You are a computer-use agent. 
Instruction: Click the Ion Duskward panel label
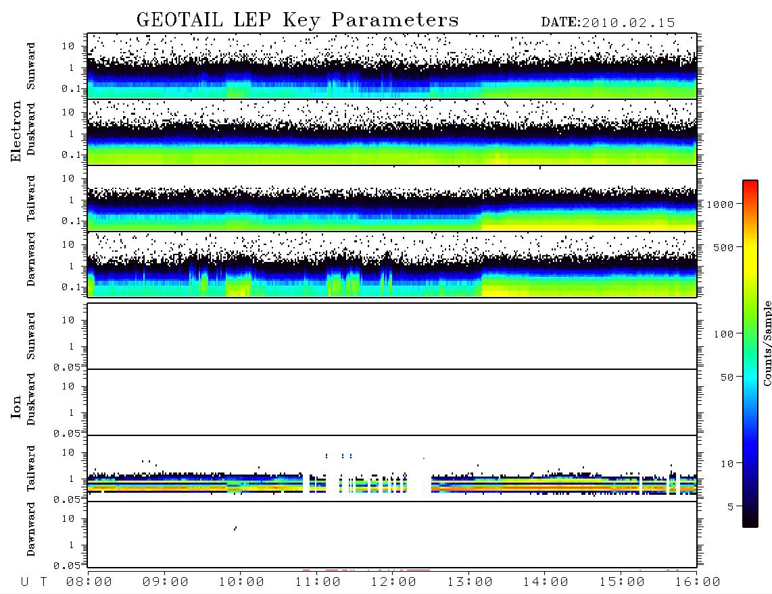(31, 400)
